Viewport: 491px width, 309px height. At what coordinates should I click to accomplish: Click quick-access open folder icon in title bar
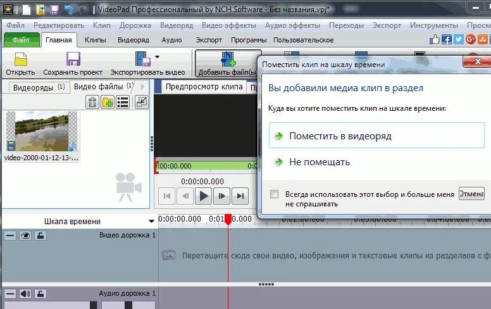pos(40,9)
